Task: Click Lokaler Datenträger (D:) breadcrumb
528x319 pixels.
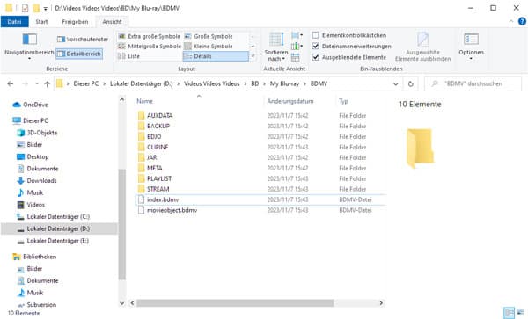Action: pyautogui.click(x=142, y=83)
